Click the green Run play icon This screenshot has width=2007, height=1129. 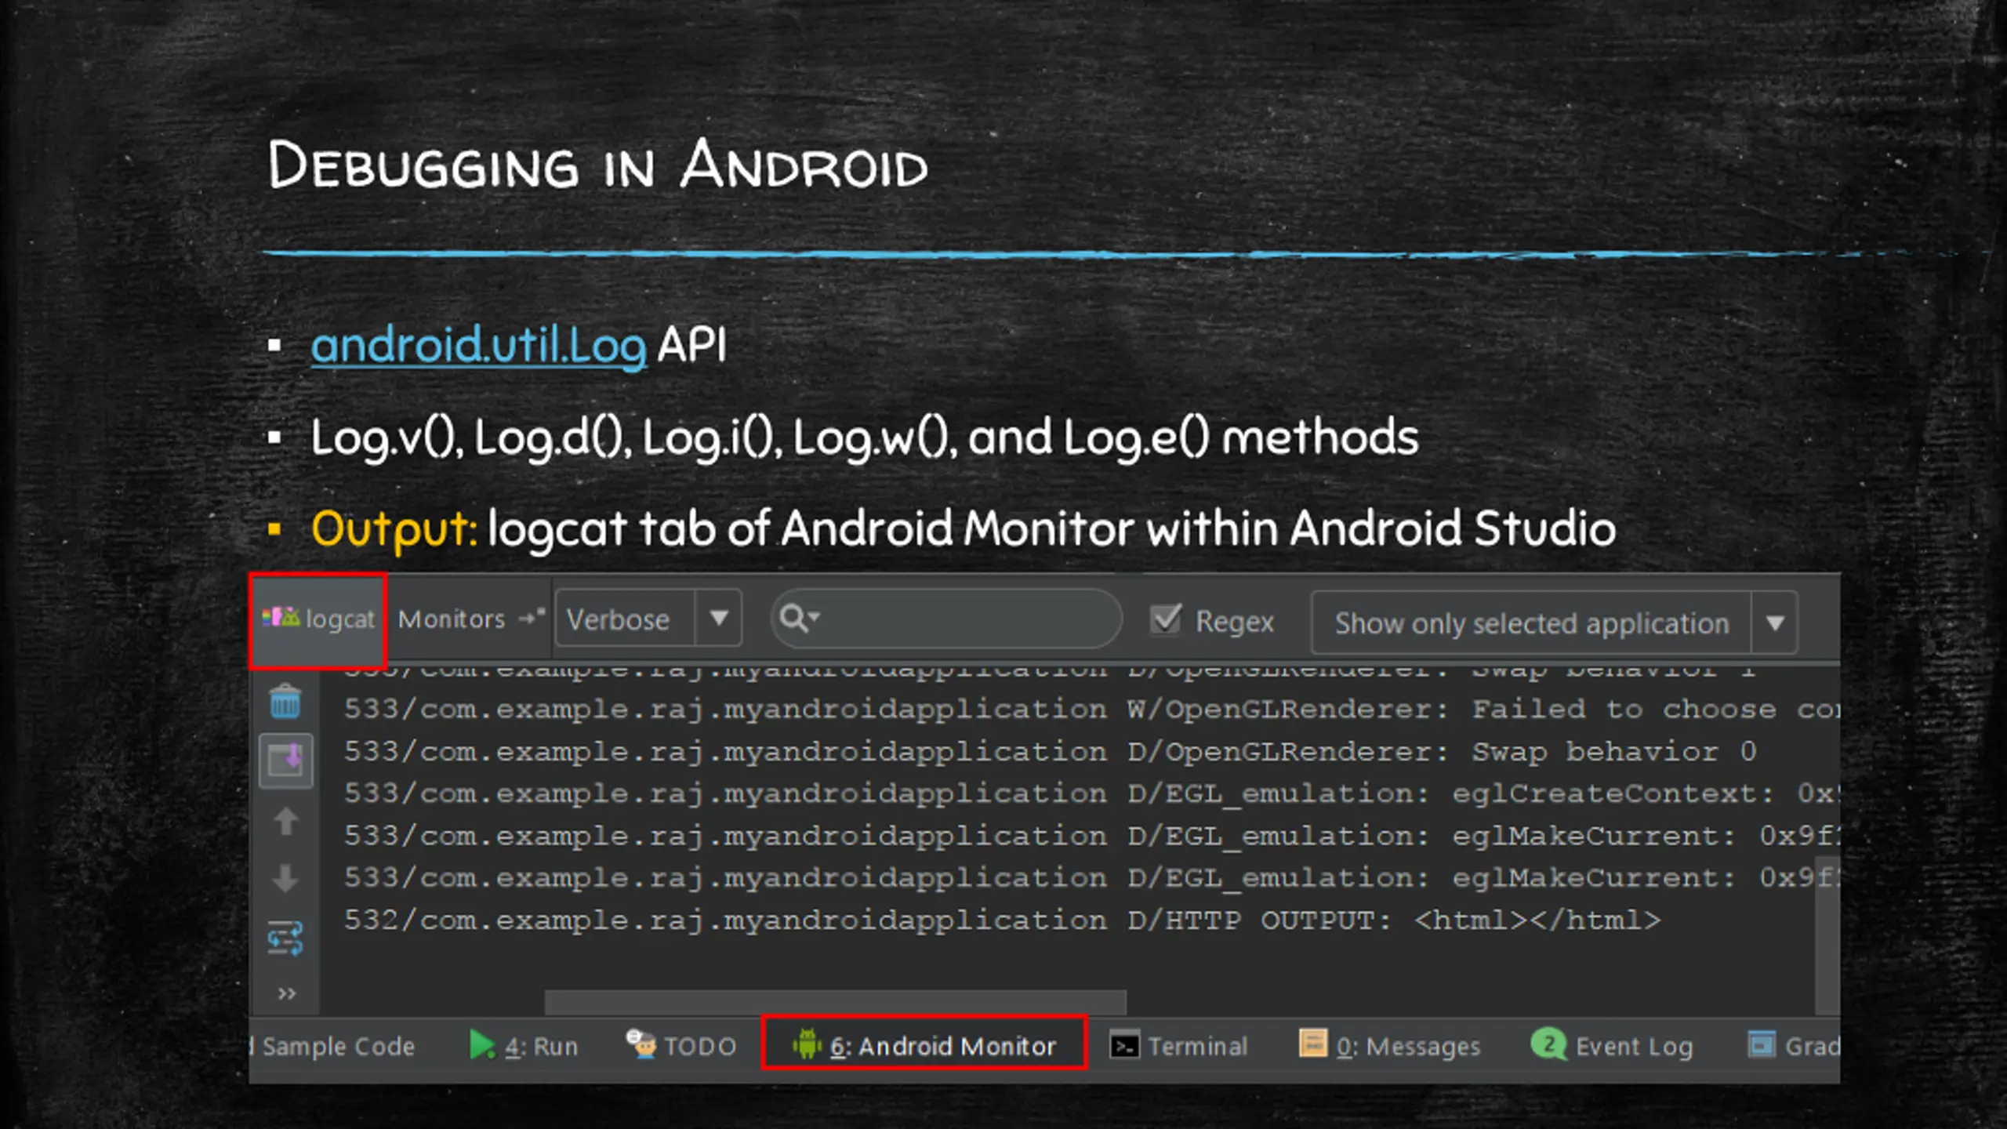(481, 1045)
